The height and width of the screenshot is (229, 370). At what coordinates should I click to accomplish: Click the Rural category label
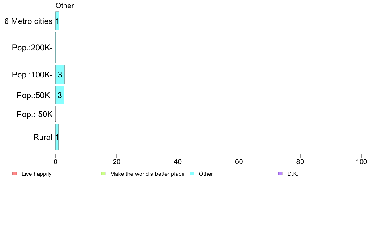[x=43, y=137]
